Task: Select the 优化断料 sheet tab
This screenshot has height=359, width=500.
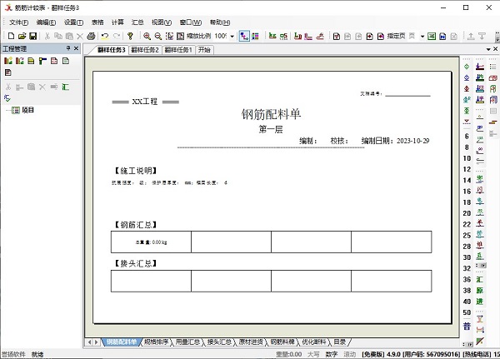Action: (314, 342)
